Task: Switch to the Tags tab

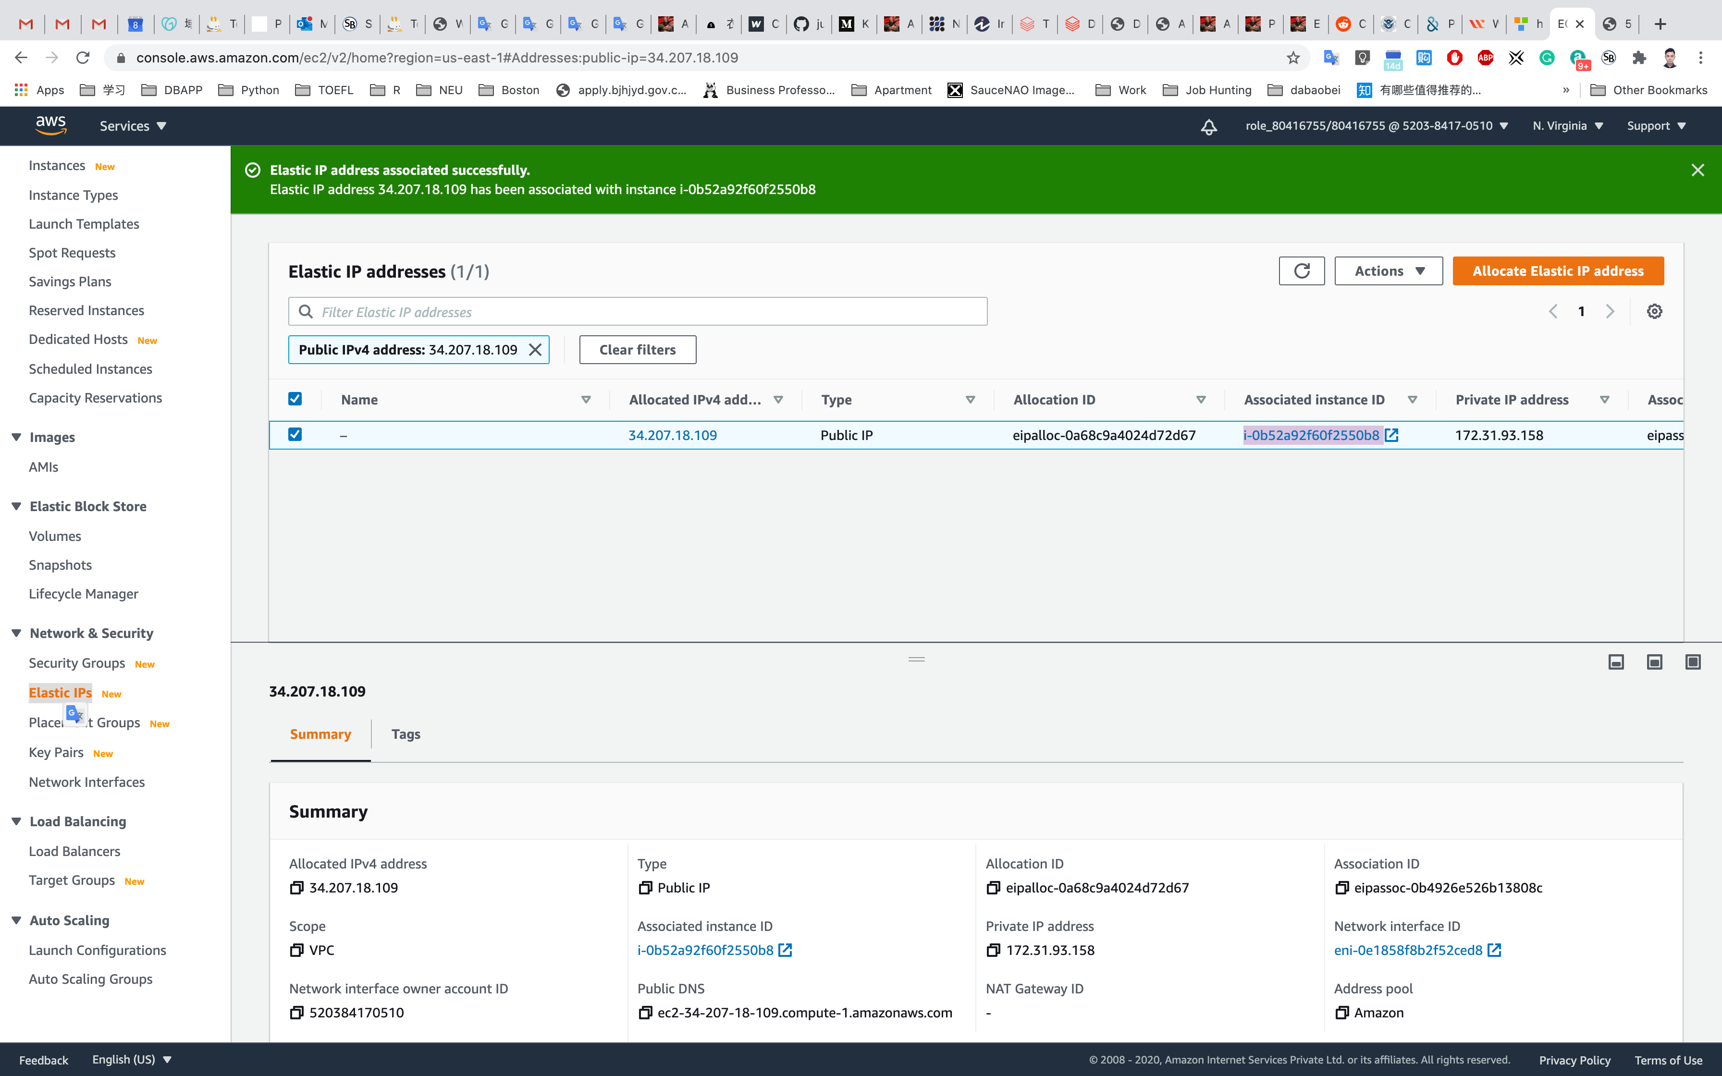Action: 406,734
